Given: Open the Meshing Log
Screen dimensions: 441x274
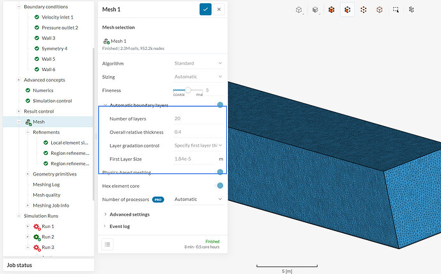Looking at the screenshot, I should tap(46, 184).
